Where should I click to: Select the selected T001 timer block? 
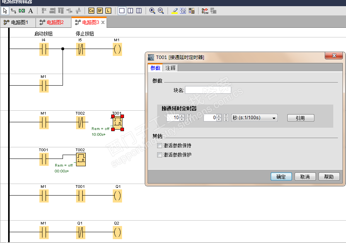click(x=117, y=123)
